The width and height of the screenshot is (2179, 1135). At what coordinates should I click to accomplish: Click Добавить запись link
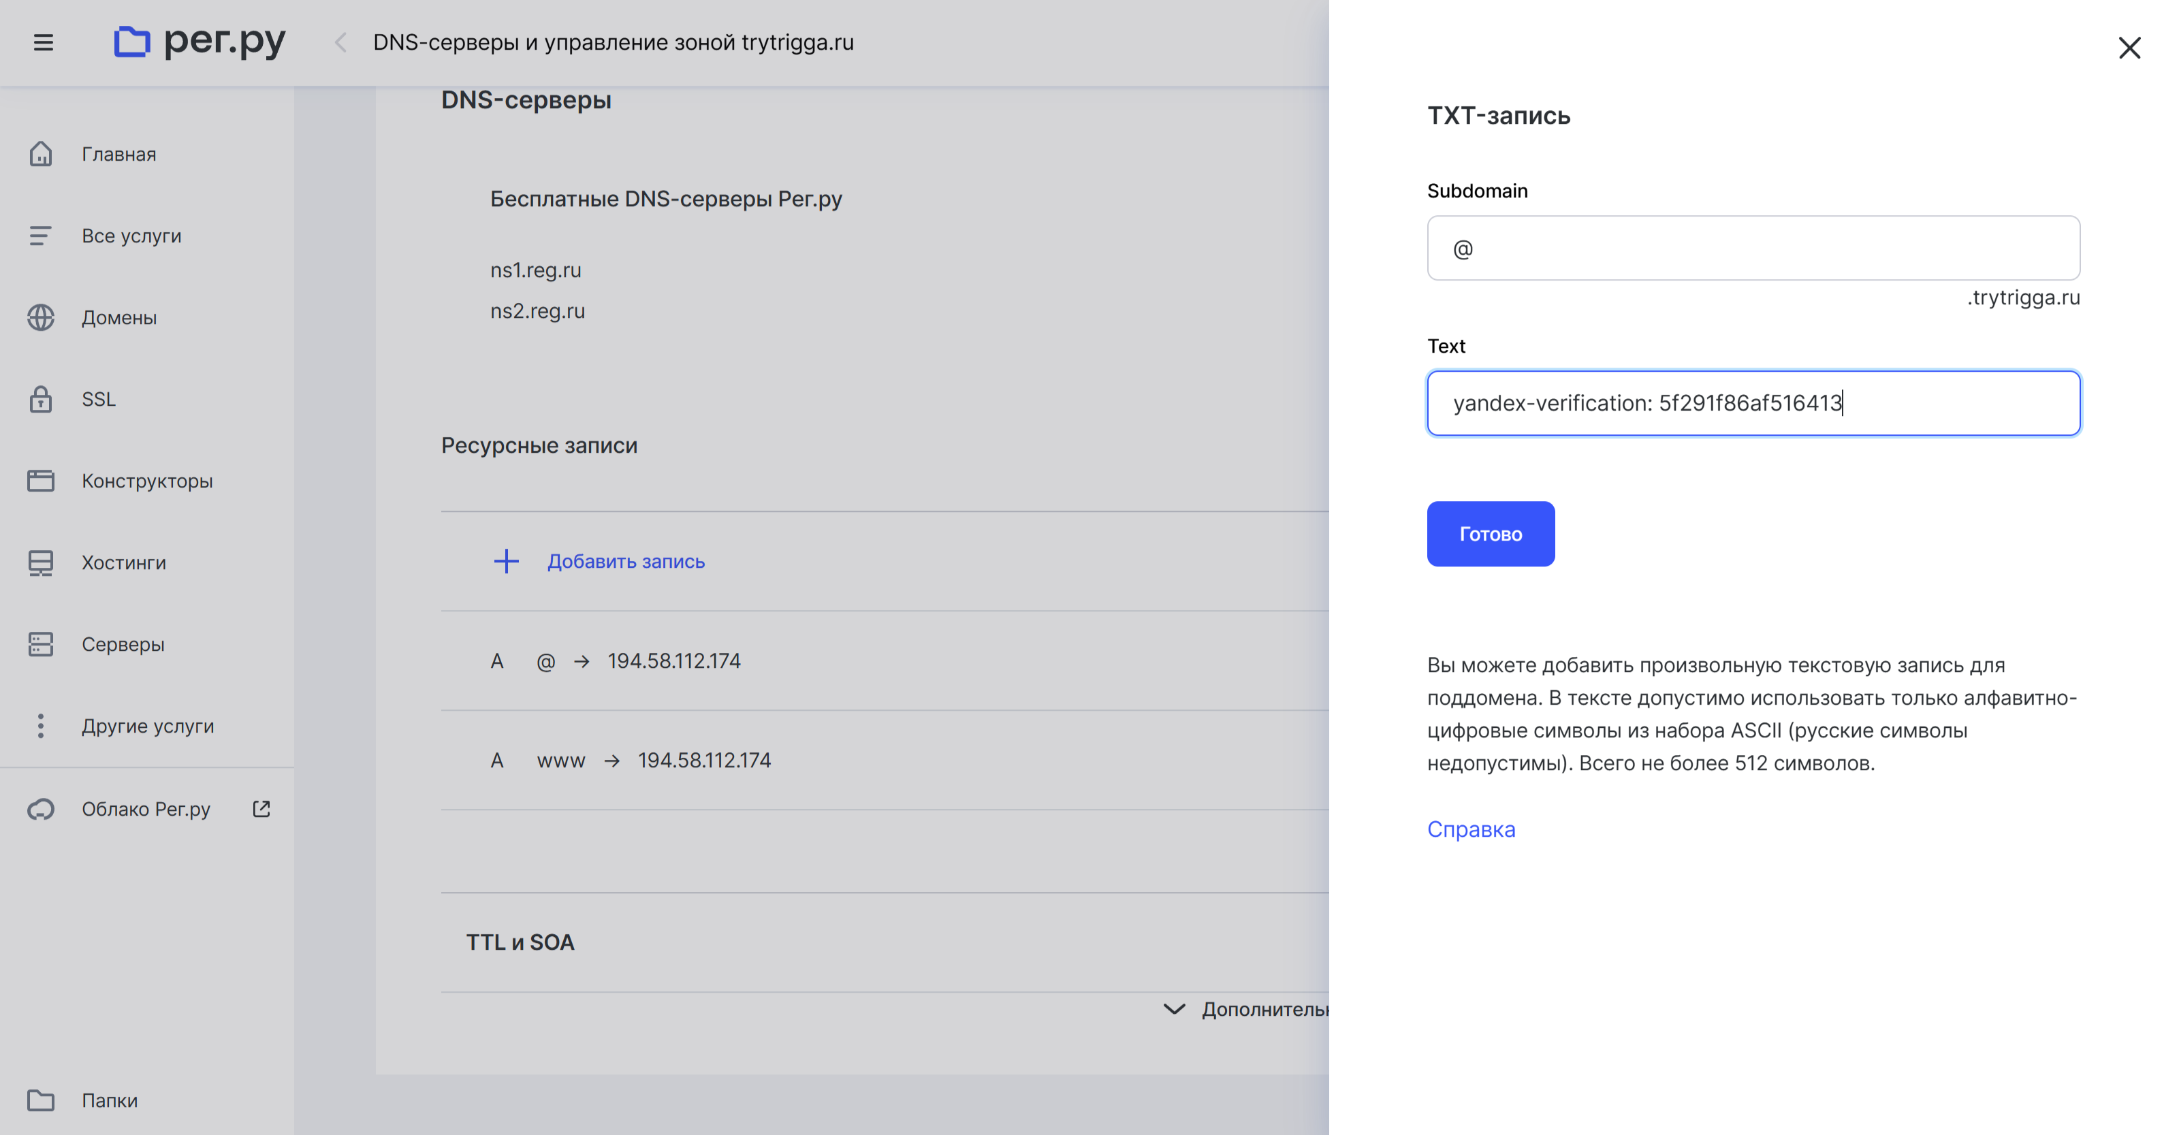626,561
